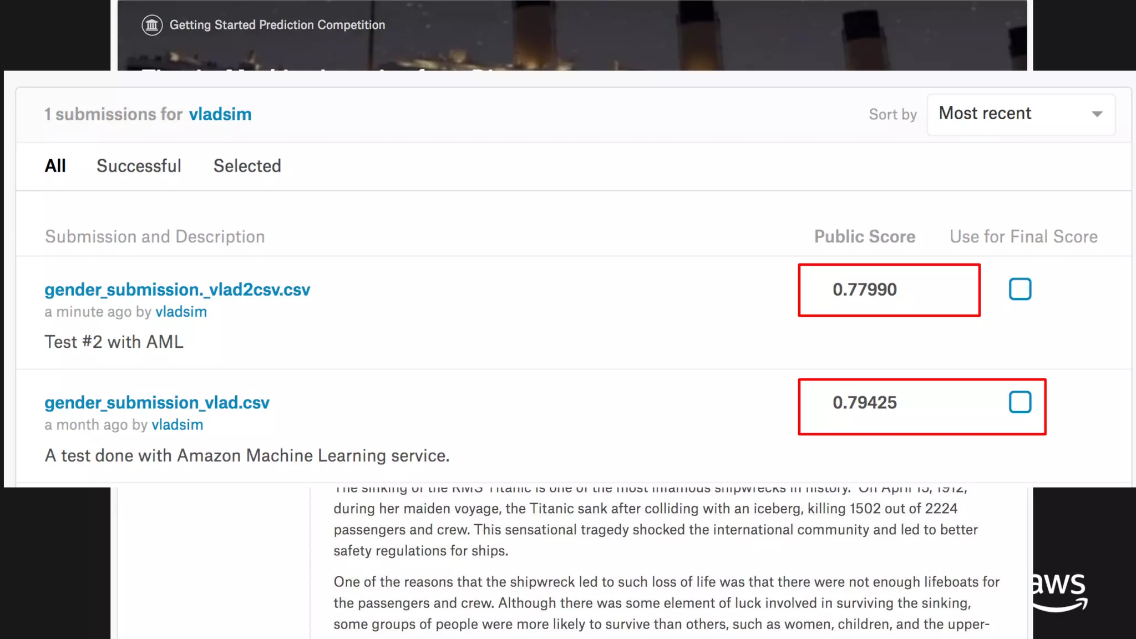Click vladsim author link under month-old submission
1136x639 pixels.
177,425
